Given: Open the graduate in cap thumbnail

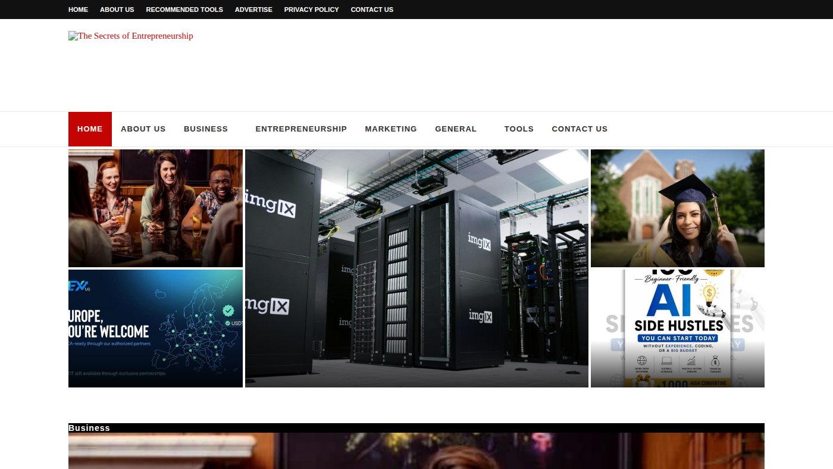Looking at the screenshot, I should pyautogui.click(x=678, y=208).
